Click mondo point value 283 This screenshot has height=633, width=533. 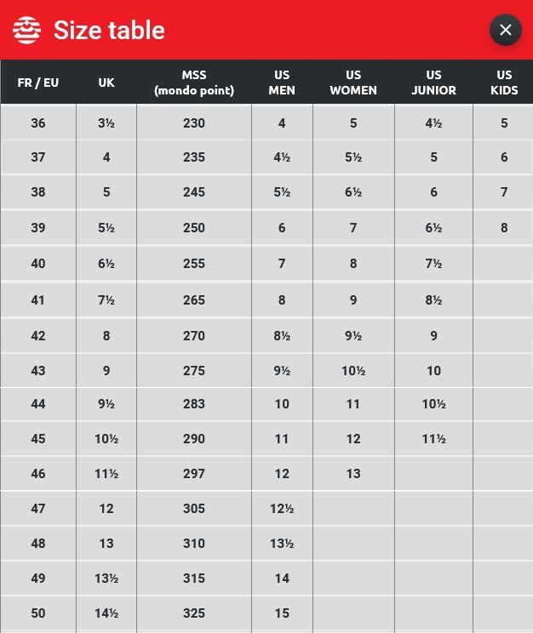point(194,404)
